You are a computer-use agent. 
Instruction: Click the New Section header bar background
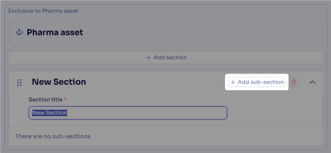pos(156,82)
